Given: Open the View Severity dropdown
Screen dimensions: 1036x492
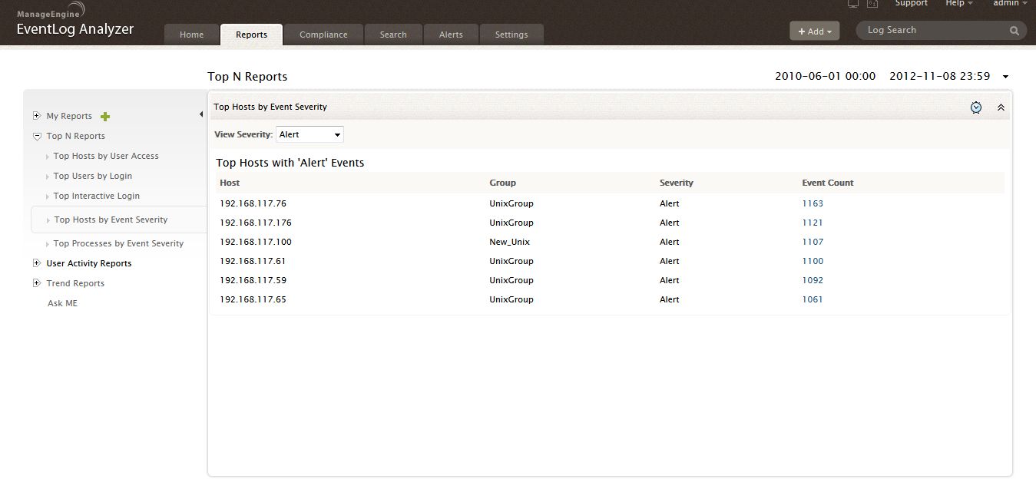Looking at the screenshot, I should 309,134.
